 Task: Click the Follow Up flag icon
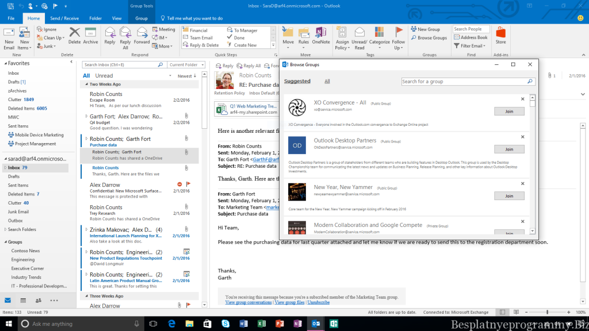[x=399, y=39]
